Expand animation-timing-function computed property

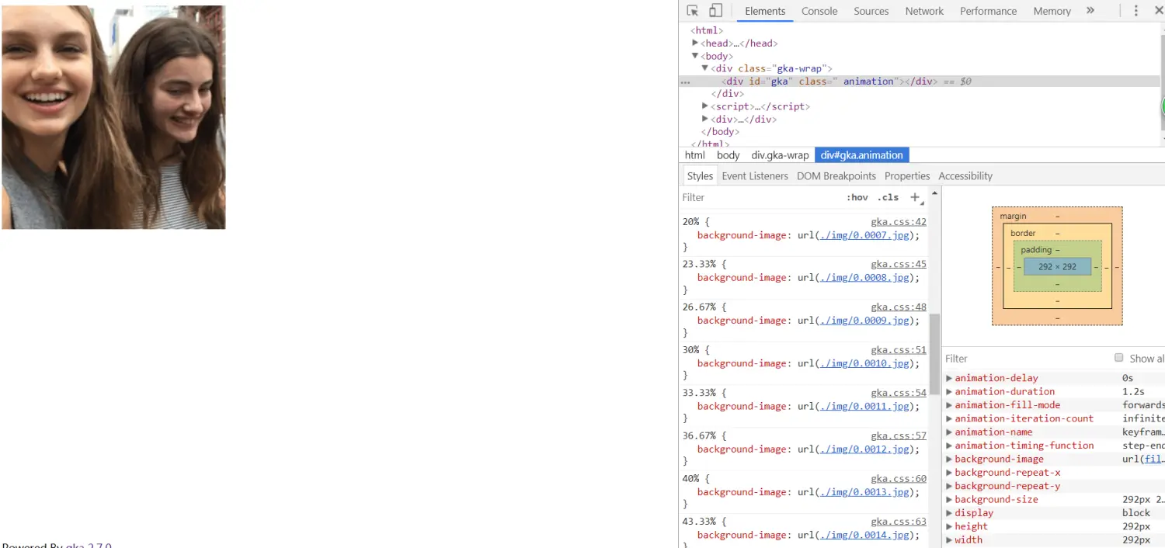click(x=949, y=446)
